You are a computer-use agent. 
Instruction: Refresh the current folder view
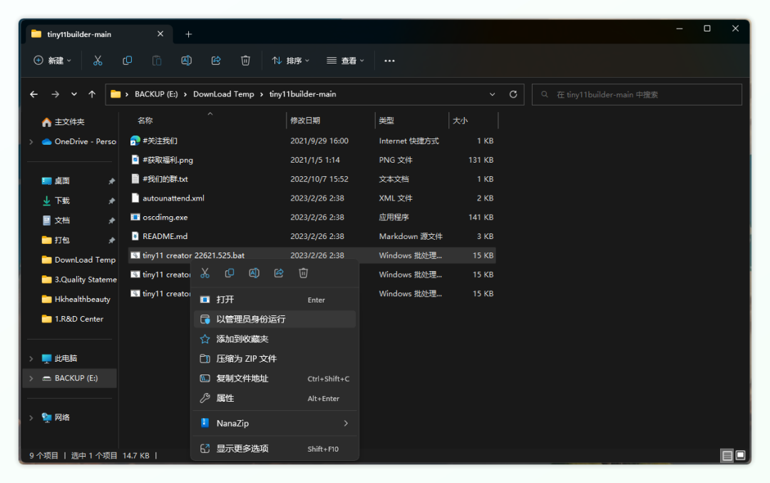point(513,94)
